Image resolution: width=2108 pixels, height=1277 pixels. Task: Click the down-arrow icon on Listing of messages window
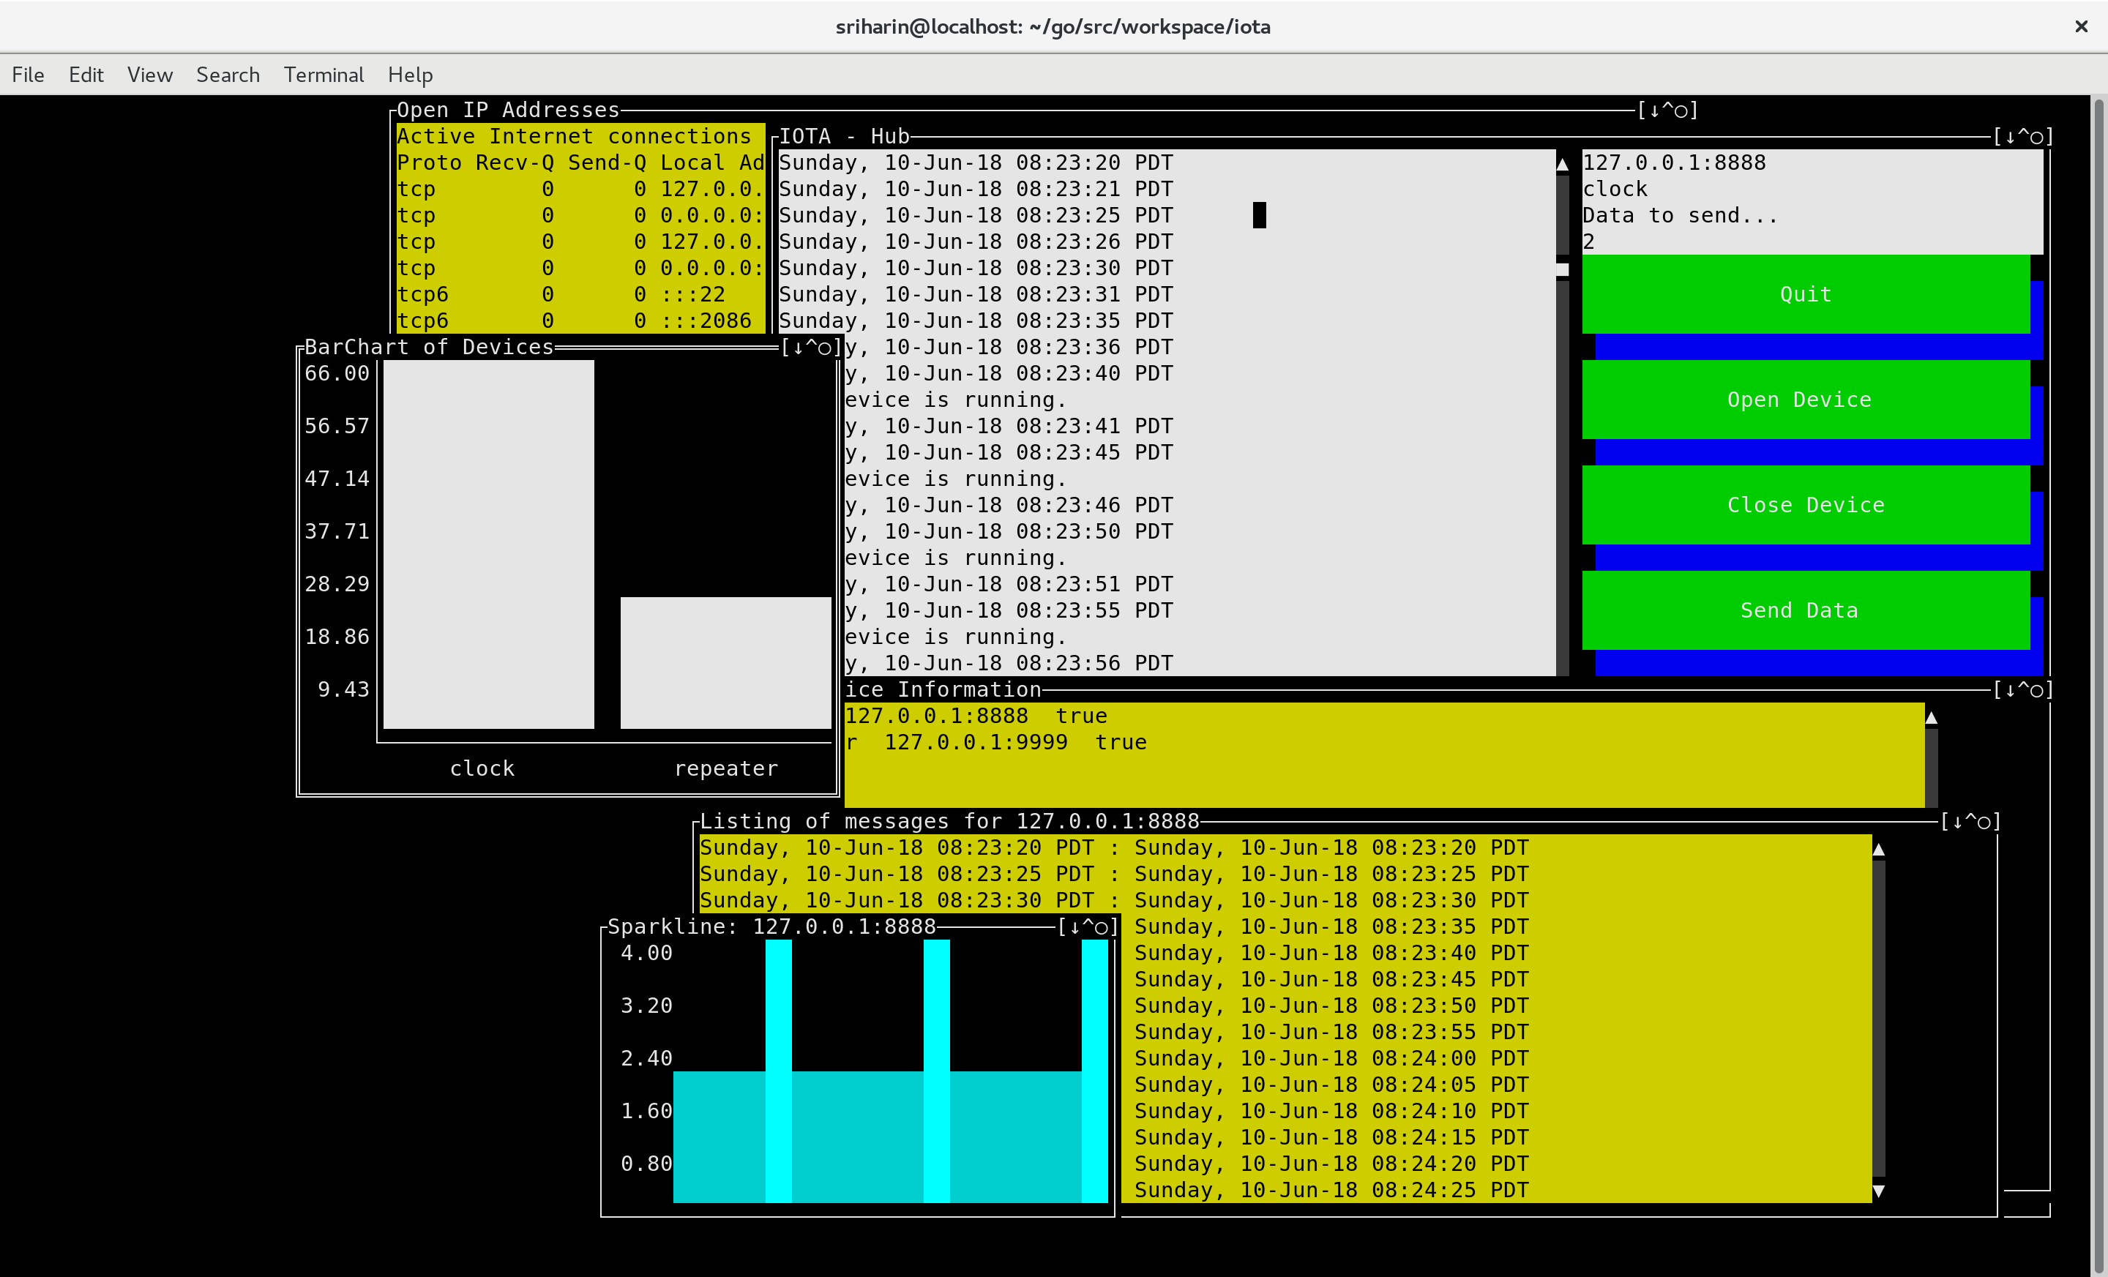pyautogui.click(x=1957, y=822)
